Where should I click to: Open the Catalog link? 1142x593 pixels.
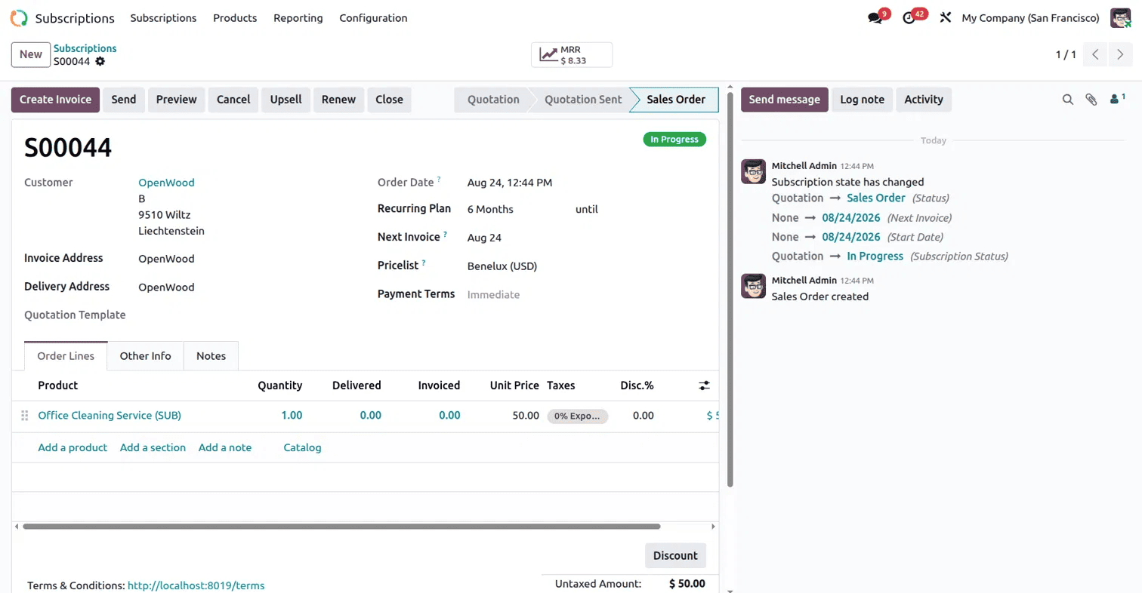coord(302,447)
